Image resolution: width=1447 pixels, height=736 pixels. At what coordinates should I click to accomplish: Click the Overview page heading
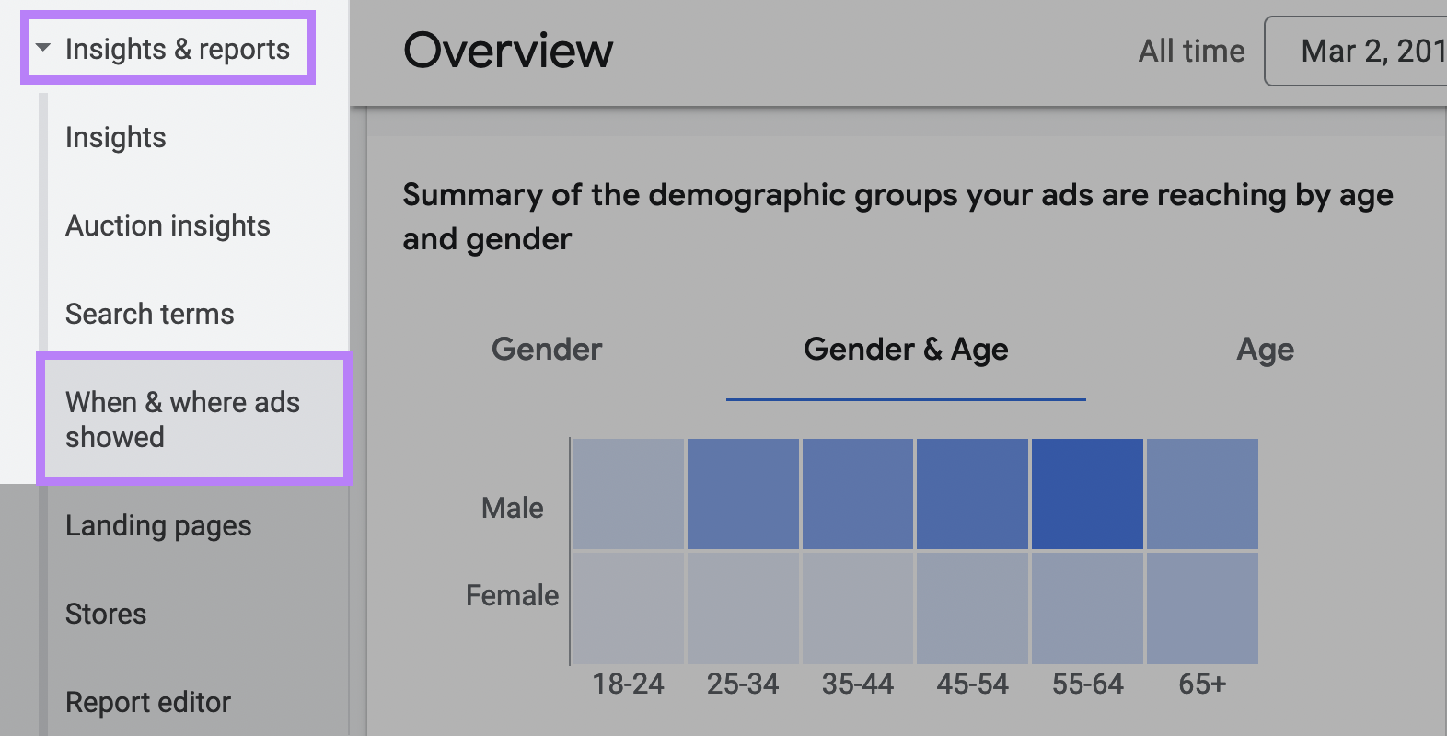click(508, 51)
